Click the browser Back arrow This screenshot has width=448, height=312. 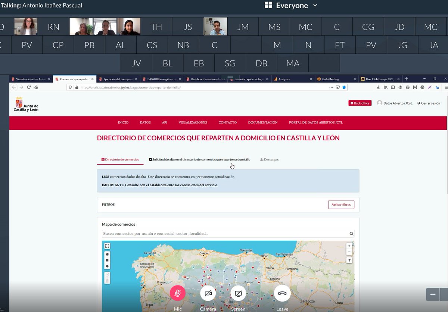click(x=14, y=87)
